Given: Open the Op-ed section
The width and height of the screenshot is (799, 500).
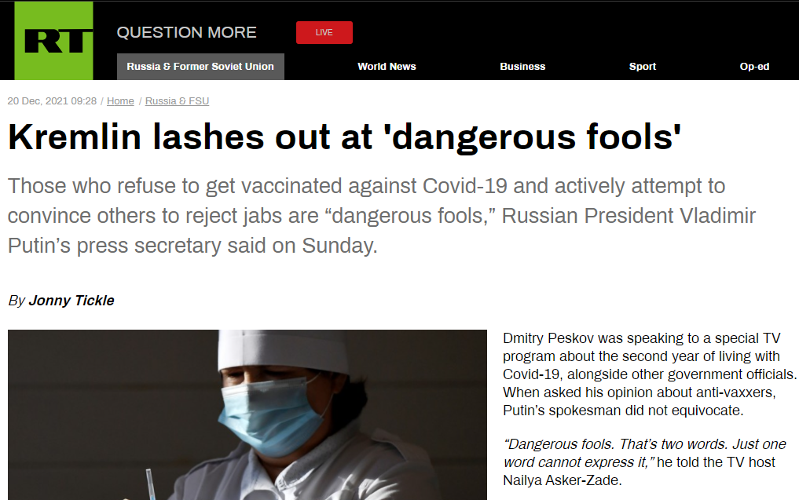Looking at the screenshot, I should coord(754,67).
